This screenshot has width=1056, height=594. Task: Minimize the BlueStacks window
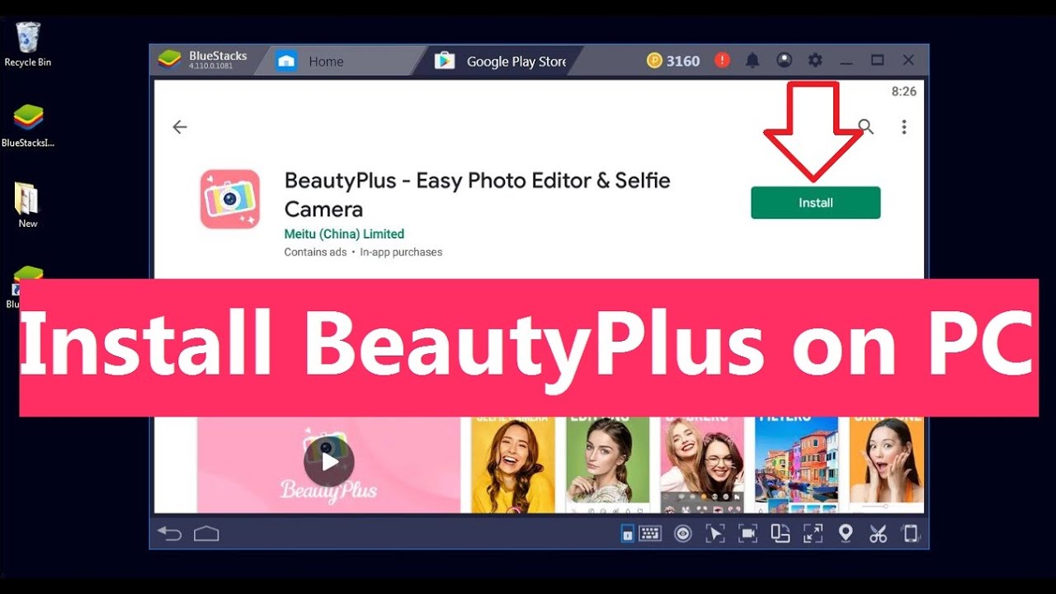pos(846,61)
